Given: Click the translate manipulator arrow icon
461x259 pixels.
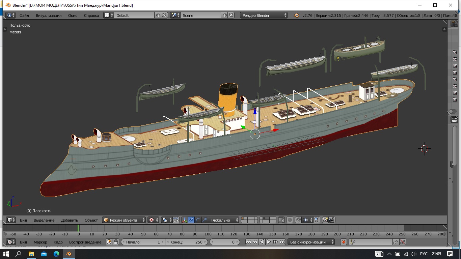Looking at the screenshot, I should coord(191,220).
